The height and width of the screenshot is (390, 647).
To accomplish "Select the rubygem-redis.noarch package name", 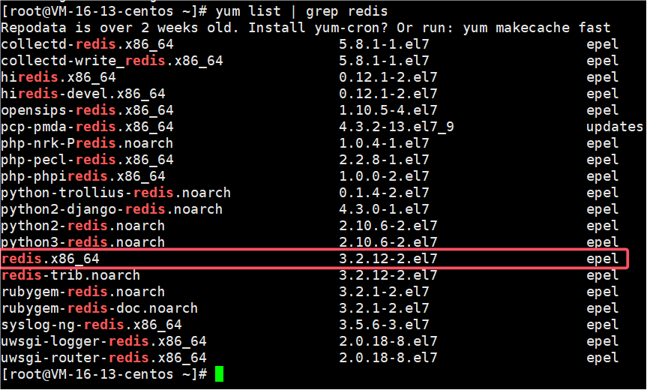I will [83, 292].
